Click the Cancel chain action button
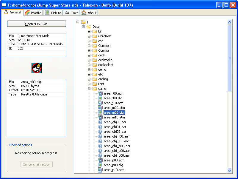Viewport: 238px width, 179px height. (x=36, y=164)
